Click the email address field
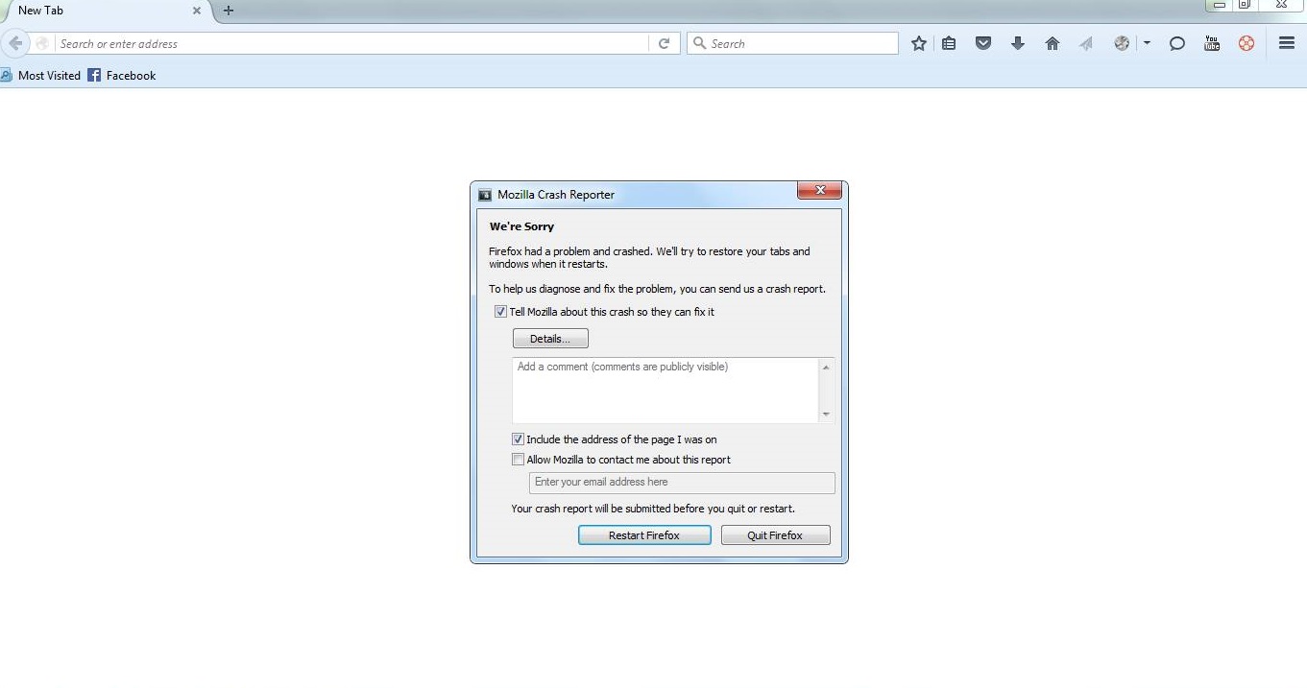Screen dimensions: 1307x688 click(682, 483)
